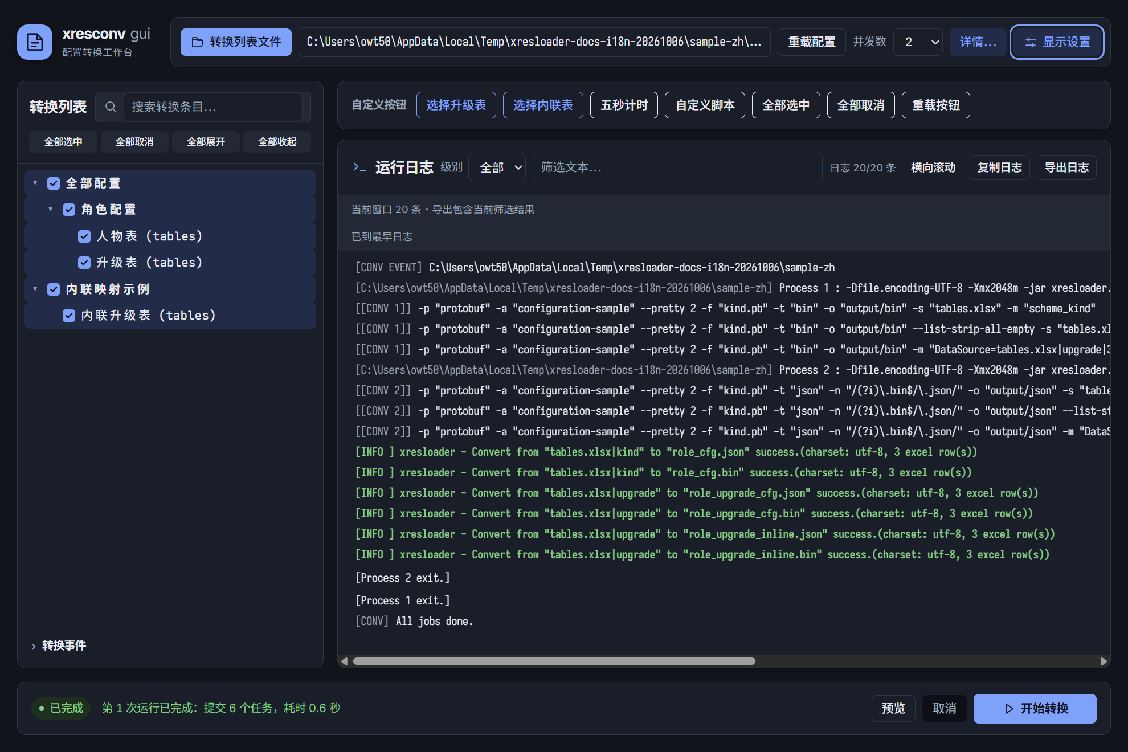Image resolution: width=1128 pixels, height=752 pixels.
Task: Click the 全部展开 button
Action: pos(206,142)
